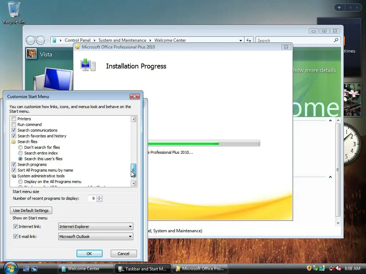The image size is (366, 274).
Task: Click the analog clock gadget on sidebar
Action: [x=352, y=144]
